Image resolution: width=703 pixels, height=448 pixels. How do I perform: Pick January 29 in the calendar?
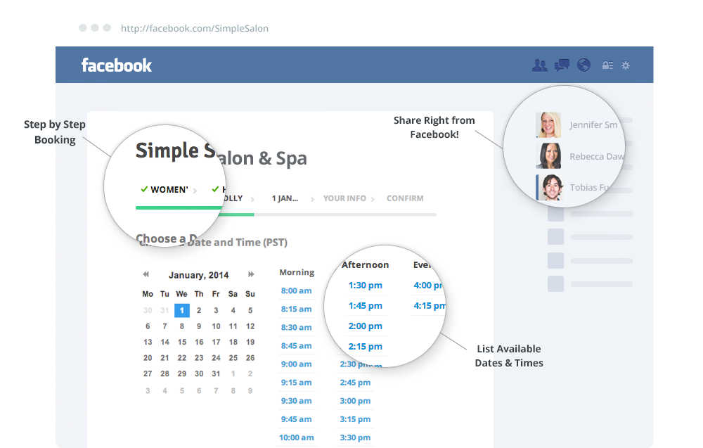click(181, 373)
